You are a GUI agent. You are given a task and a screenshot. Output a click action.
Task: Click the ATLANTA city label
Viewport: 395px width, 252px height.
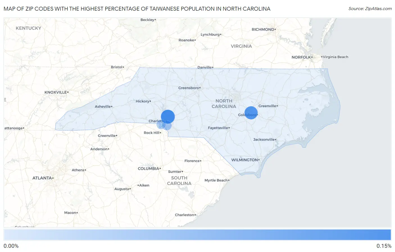42,178
